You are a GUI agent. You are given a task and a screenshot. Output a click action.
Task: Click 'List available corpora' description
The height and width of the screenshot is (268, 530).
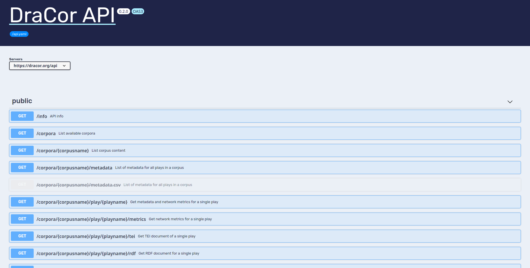coord(77,133)
